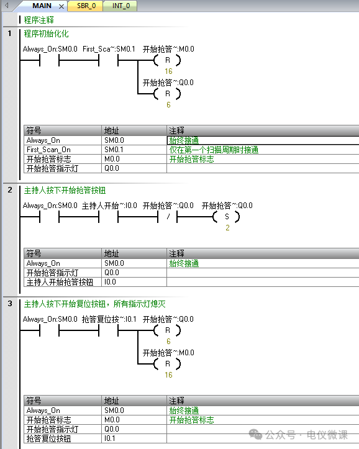Screen dimensions: 359x449
Task: Select the Q0.0 reset coil in network 1
Action: (168, 94)
